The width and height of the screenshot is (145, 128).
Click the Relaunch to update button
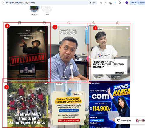137,3
